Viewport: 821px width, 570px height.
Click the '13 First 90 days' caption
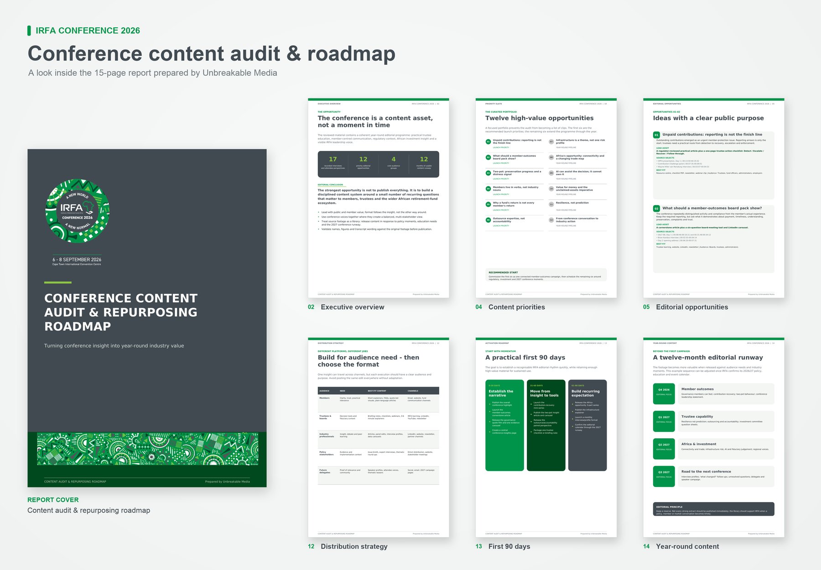point(503,546)
